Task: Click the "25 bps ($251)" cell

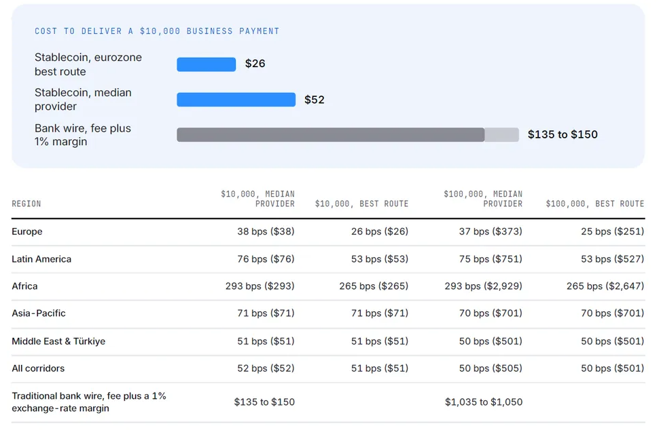Action: coord(613,231)
